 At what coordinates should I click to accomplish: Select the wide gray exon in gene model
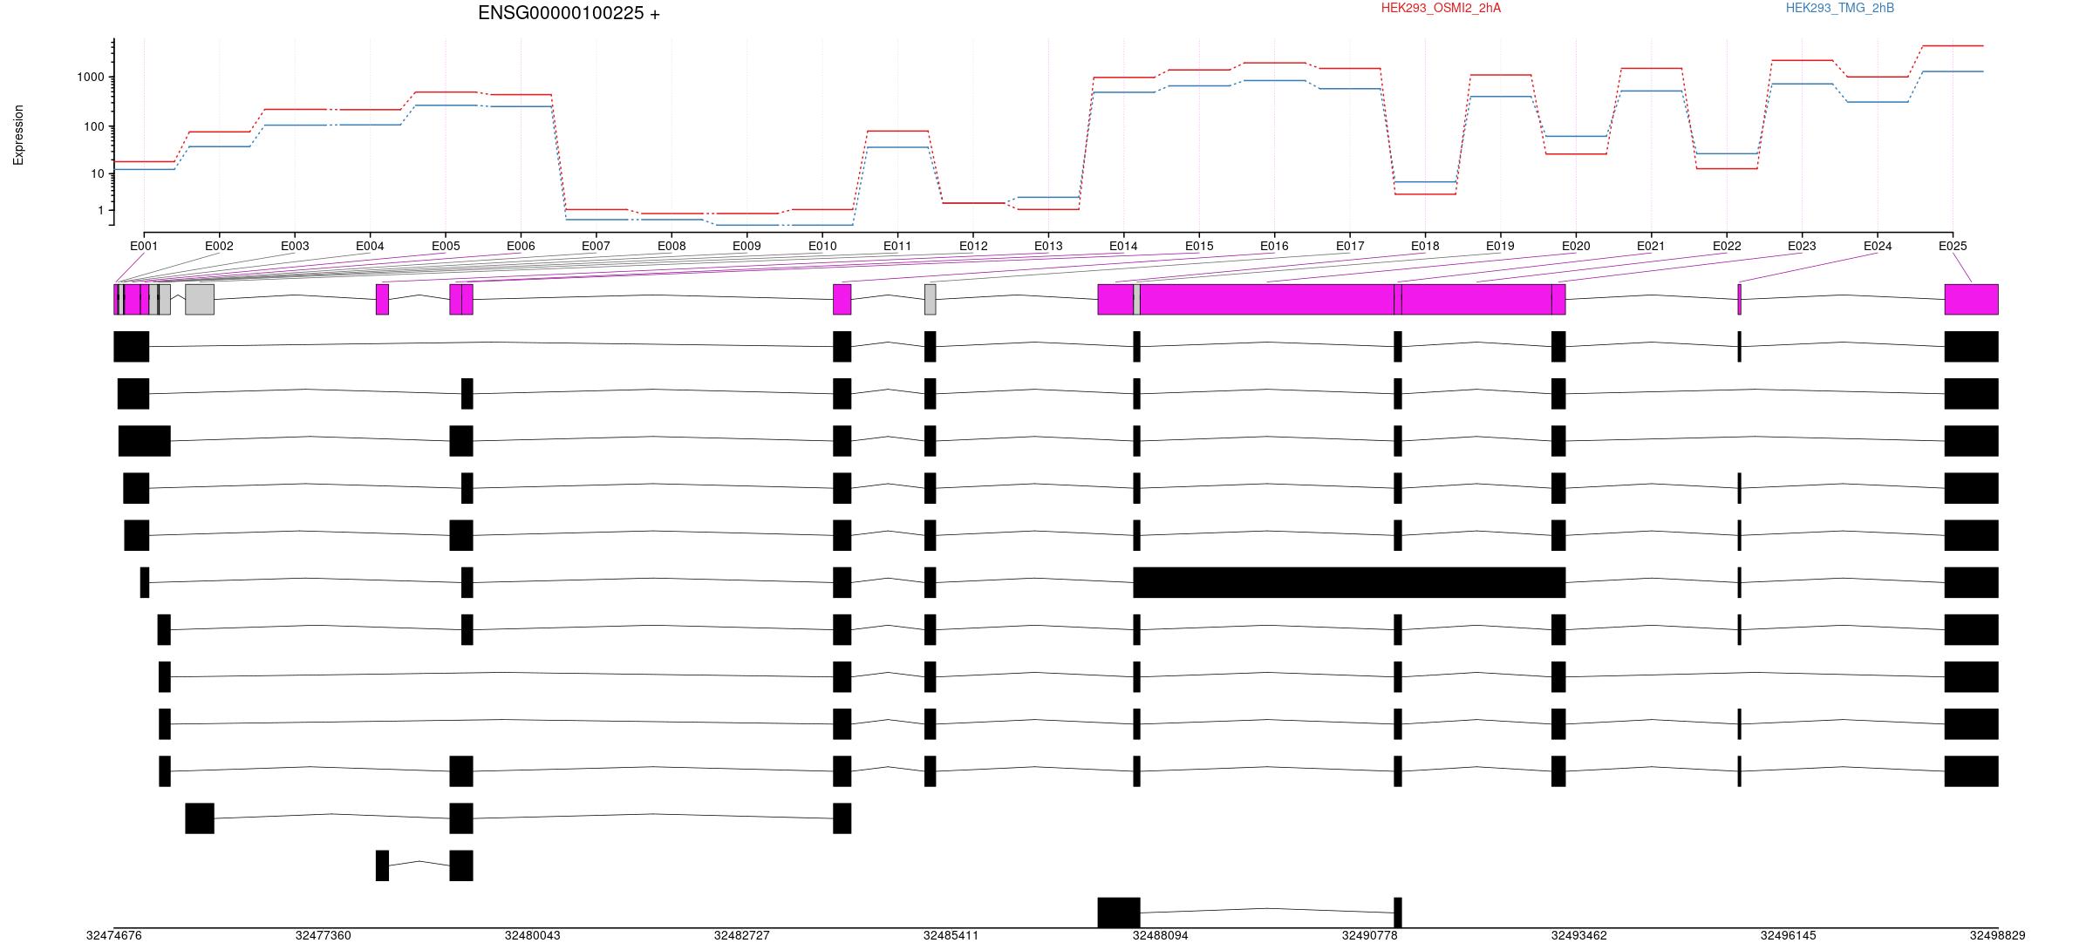200,299
